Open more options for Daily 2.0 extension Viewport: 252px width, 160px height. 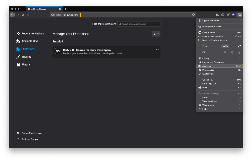tap(157, 50)
